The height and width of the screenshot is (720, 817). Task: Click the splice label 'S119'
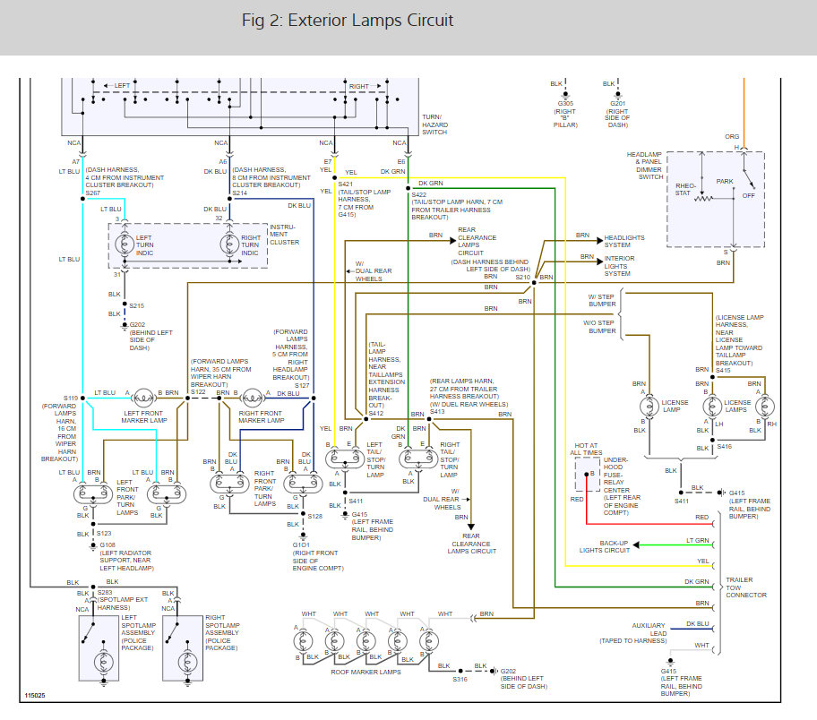coord(71,398)
